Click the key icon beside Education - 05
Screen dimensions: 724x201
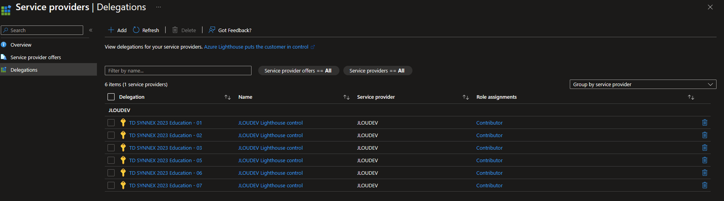point(123,160)
